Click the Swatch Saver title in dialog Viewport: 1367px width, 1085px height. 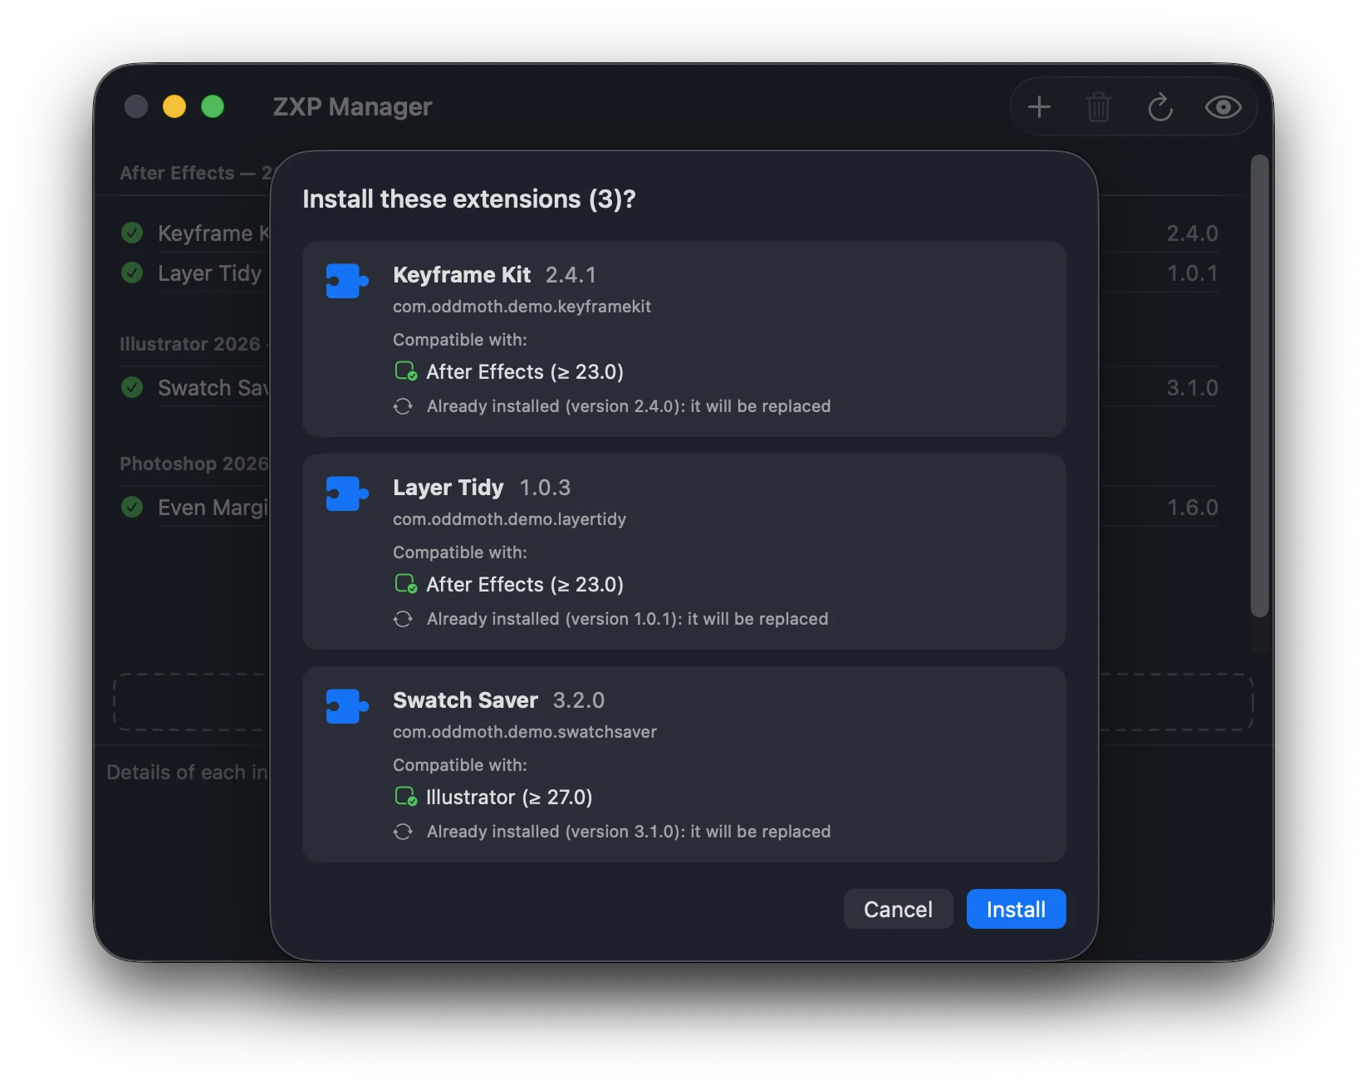465,700
